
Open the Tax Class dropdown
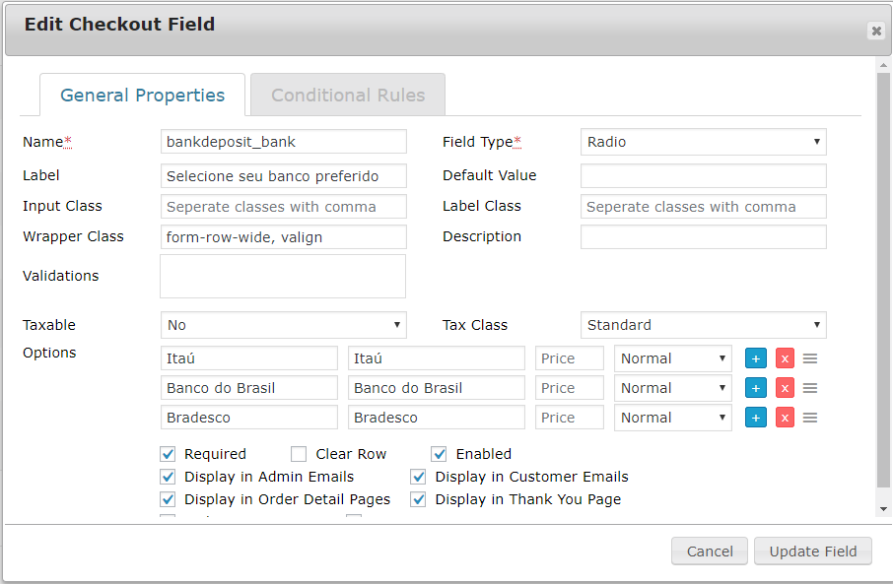[703, 325]
